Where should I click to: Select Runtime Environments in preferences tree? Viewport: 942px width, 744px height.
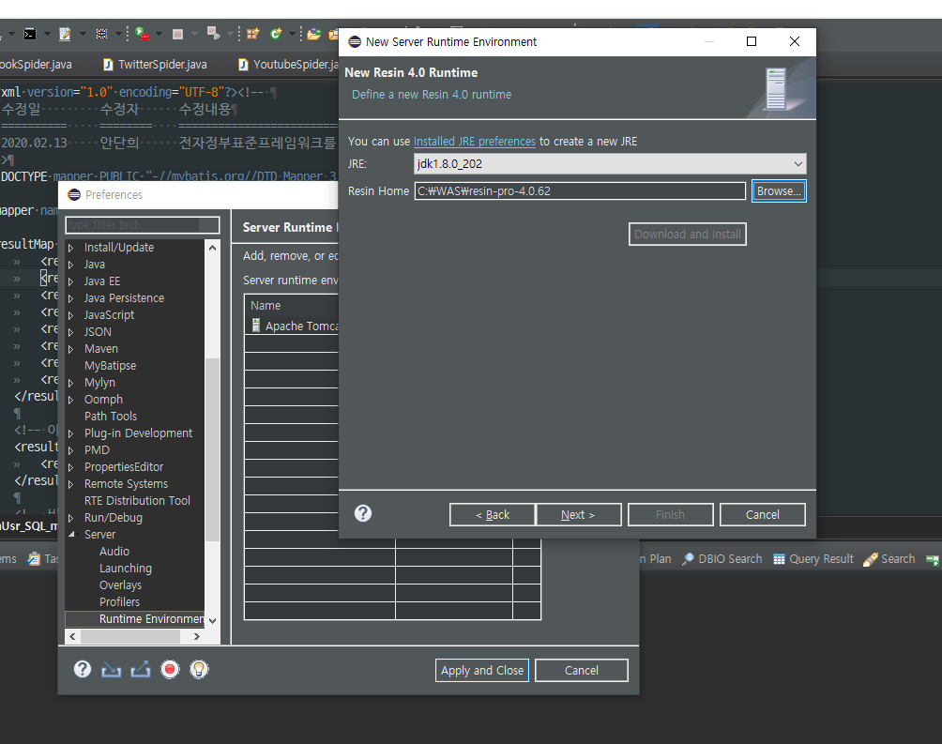click(150, 619)
